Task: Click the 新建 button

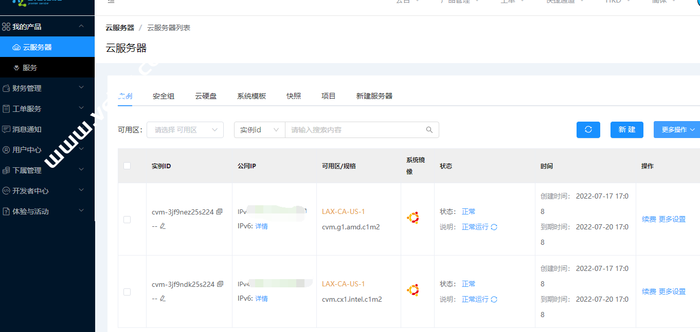Action: pos(626,130)
